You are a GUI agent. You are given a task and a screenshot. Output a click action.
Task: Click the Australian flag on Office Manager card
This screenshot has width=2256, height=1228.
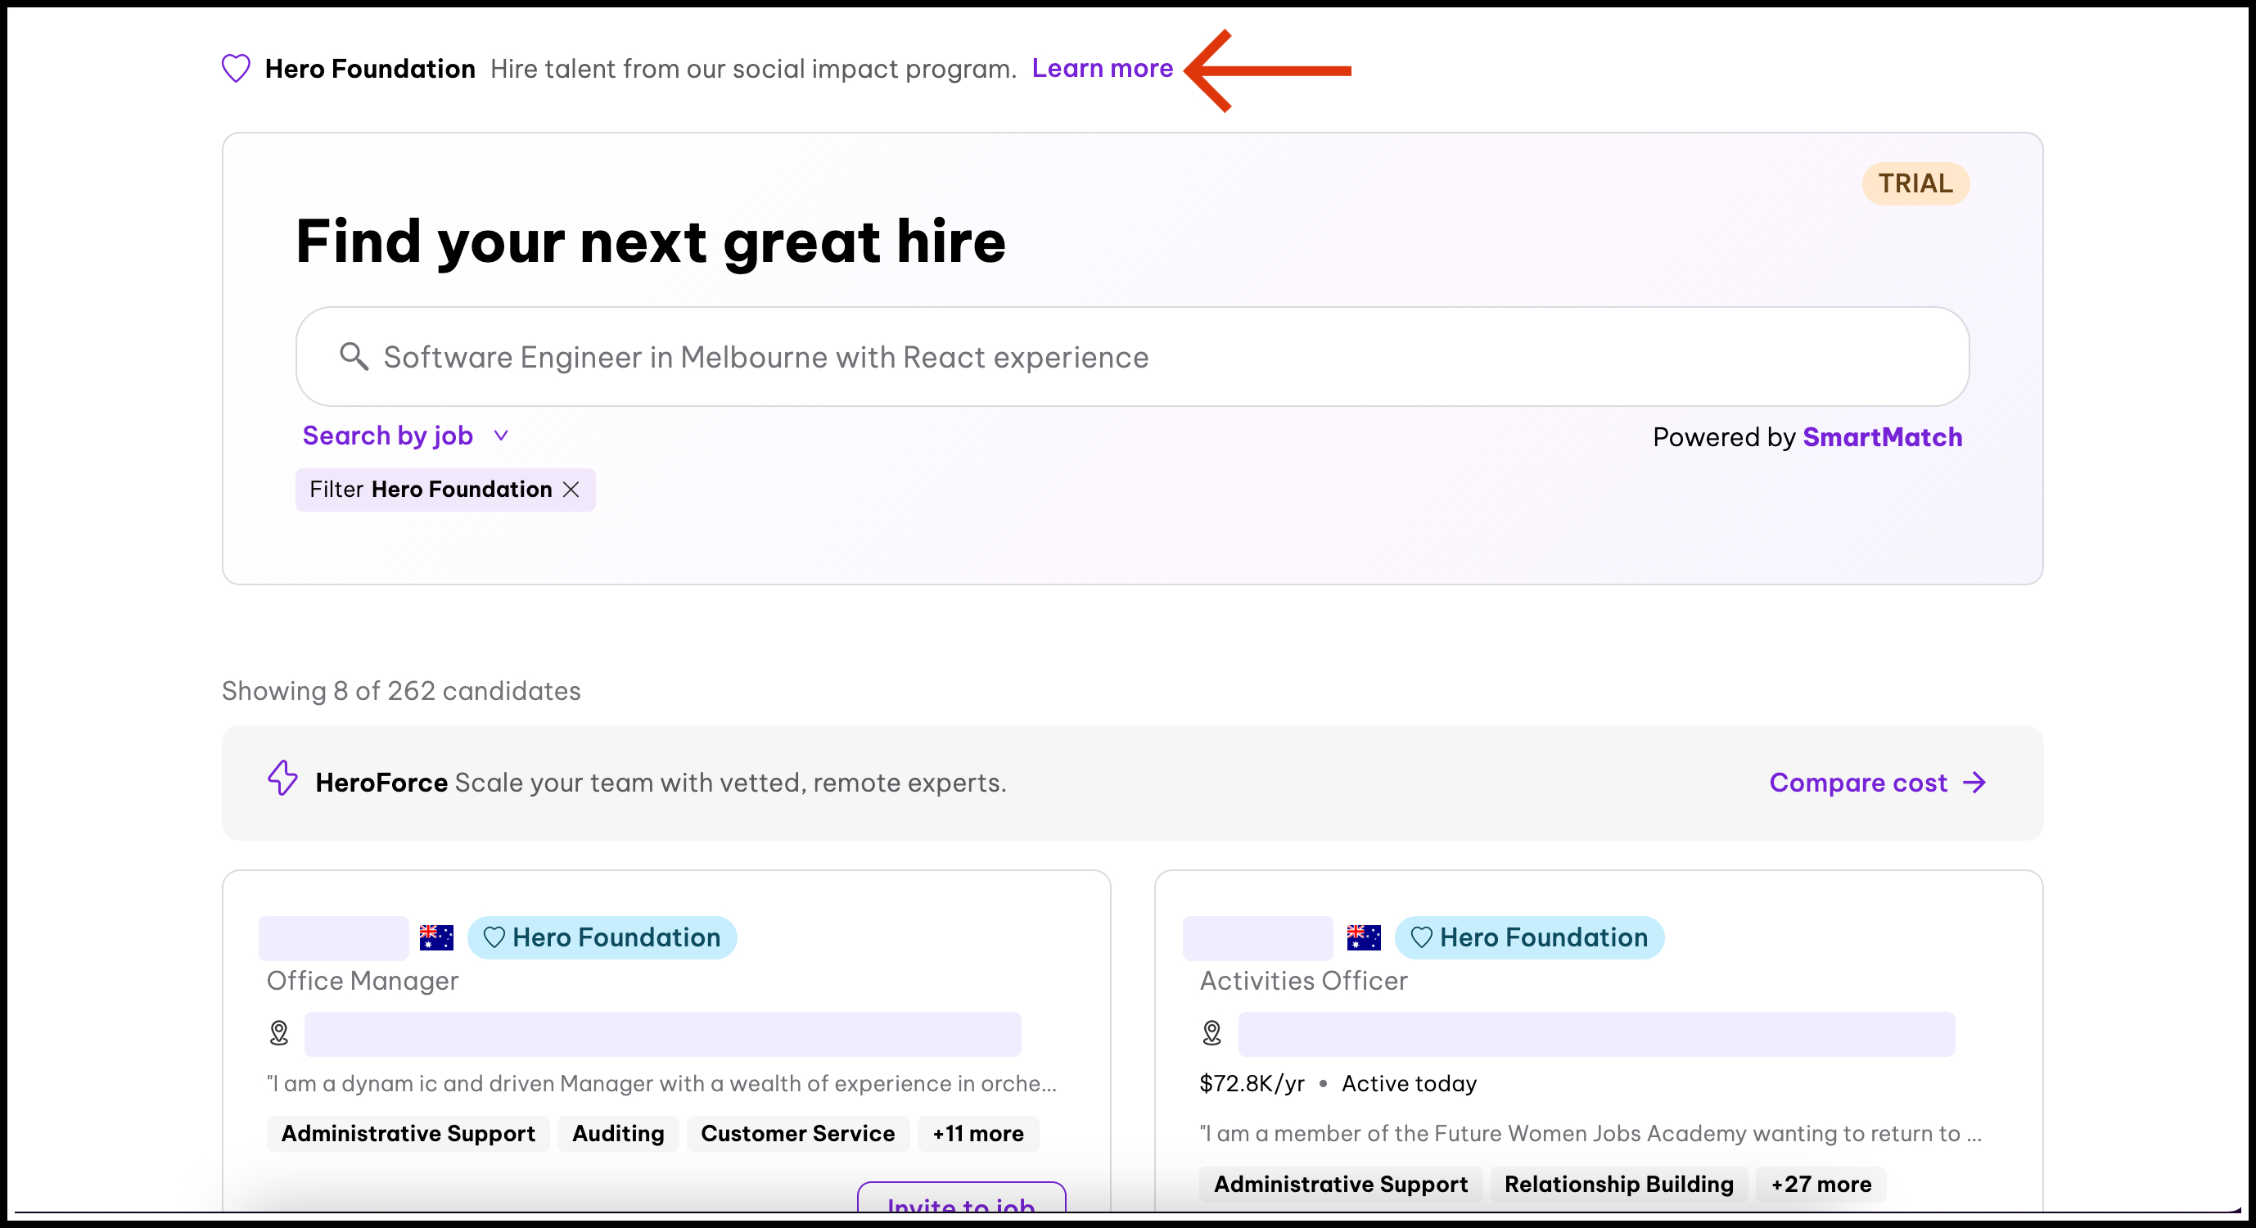[436, 937]
